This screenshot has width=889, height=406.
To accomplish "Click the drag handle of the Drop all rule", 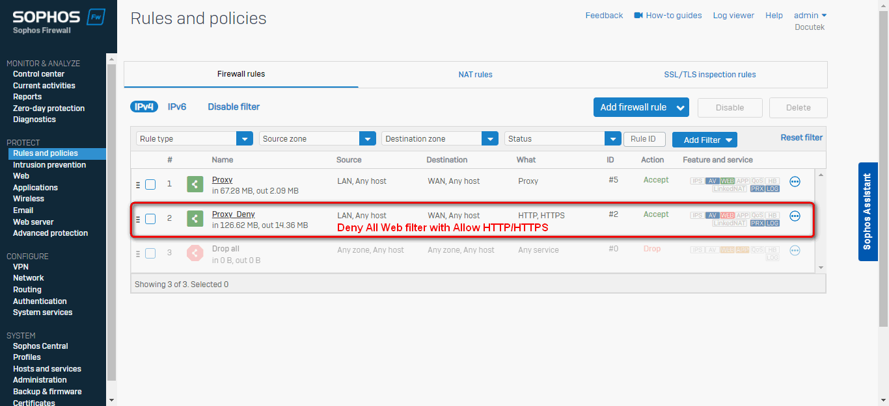I will pyautogui.click(x=138, y=253).
